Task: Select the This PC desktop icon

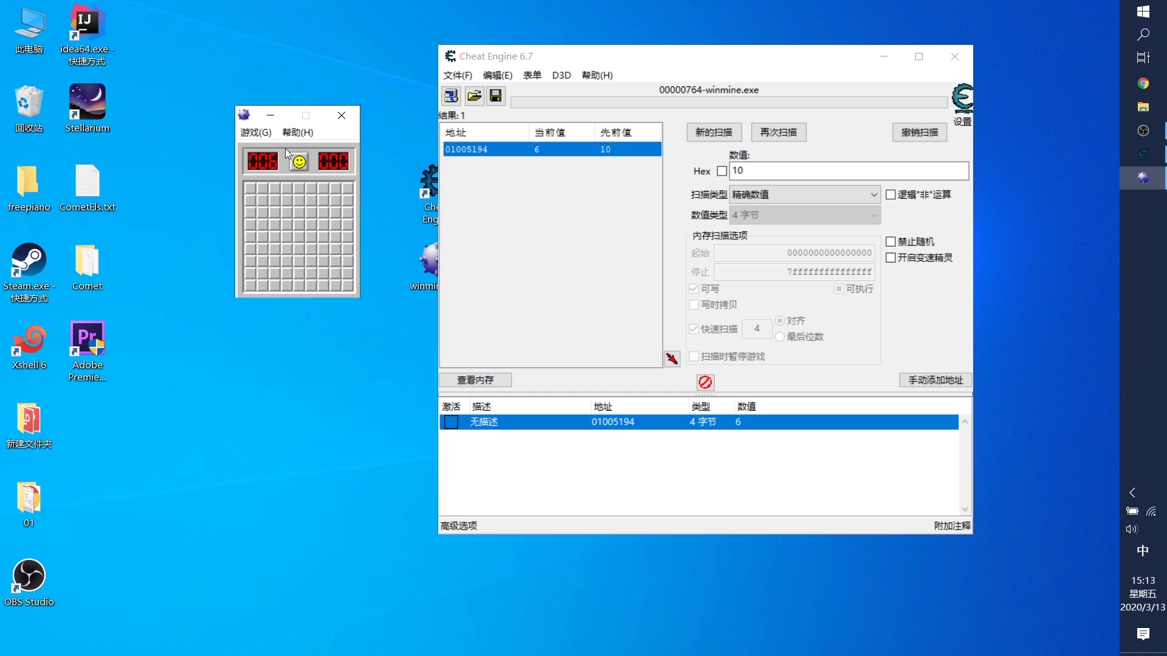Action: 29,30
